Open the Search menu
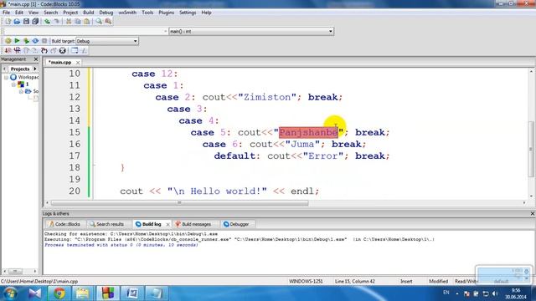 point(50,13)
